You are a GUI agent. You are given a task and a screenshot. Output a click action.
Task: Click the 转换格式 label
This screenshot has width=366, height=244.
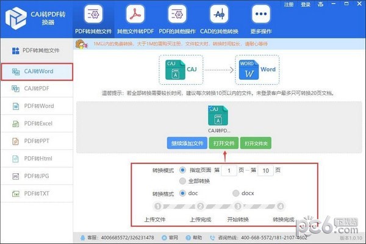tap(163, 194)
